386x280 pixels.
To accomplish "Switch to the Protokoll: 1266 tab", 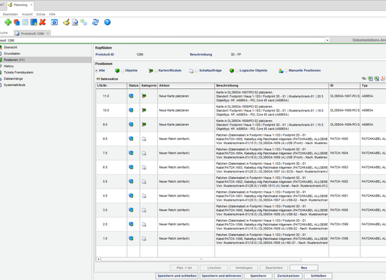I will pyautogui.click(x=33, y=34).
